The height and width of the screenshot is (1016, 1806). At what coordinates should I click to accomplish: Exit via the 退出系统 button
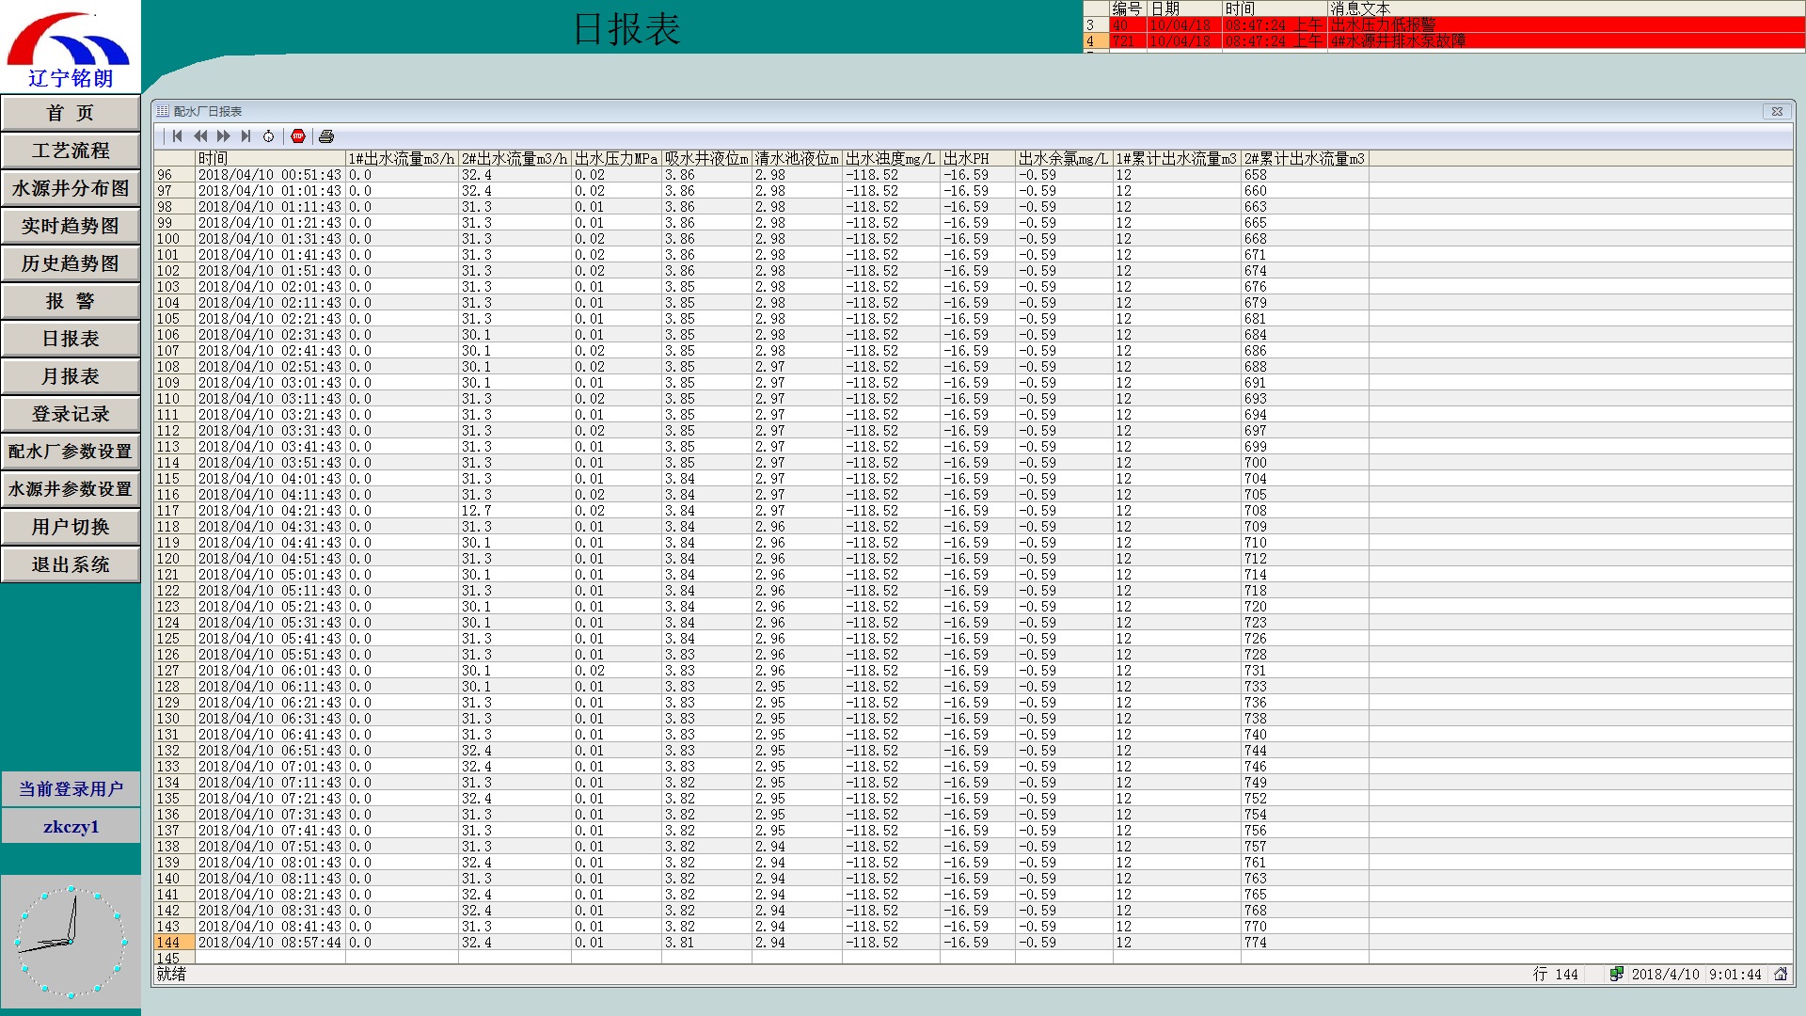pos(71,564)
